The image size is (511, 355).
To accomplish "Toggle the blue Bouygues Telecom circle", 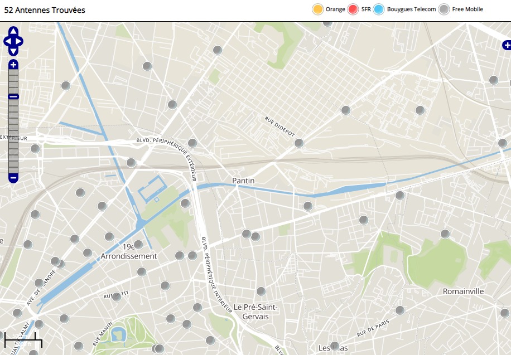I will point(379,9).
